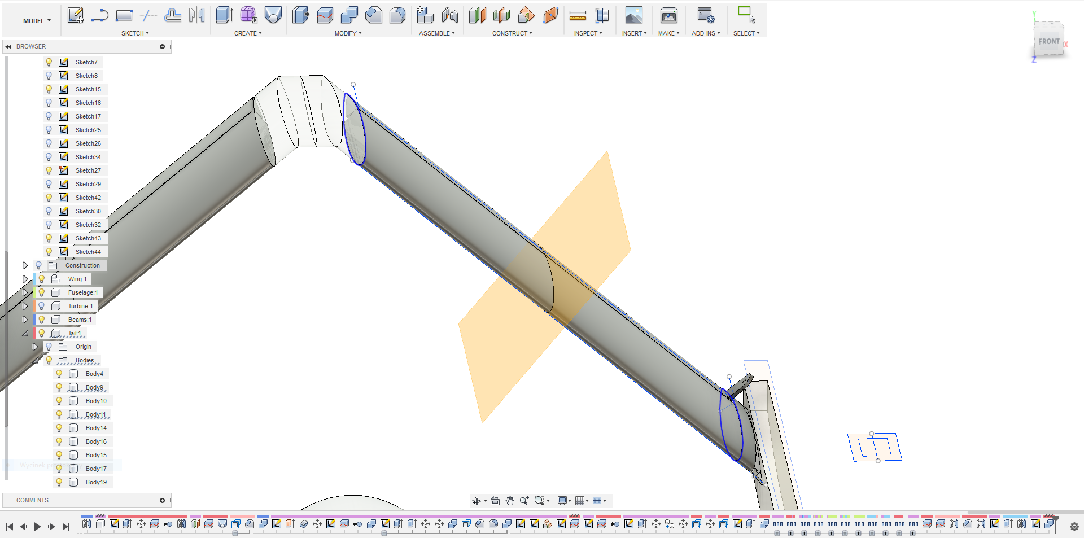
Task: Toggle visibility bulb of Sketch27
Action: click(x=49, y=170)
